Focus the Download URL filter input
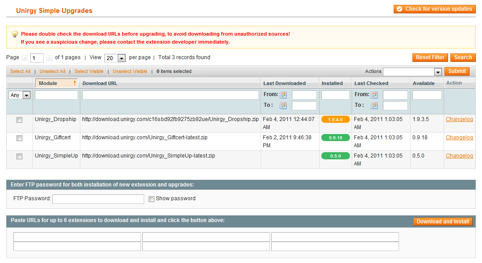 click(x=170, y=95)
